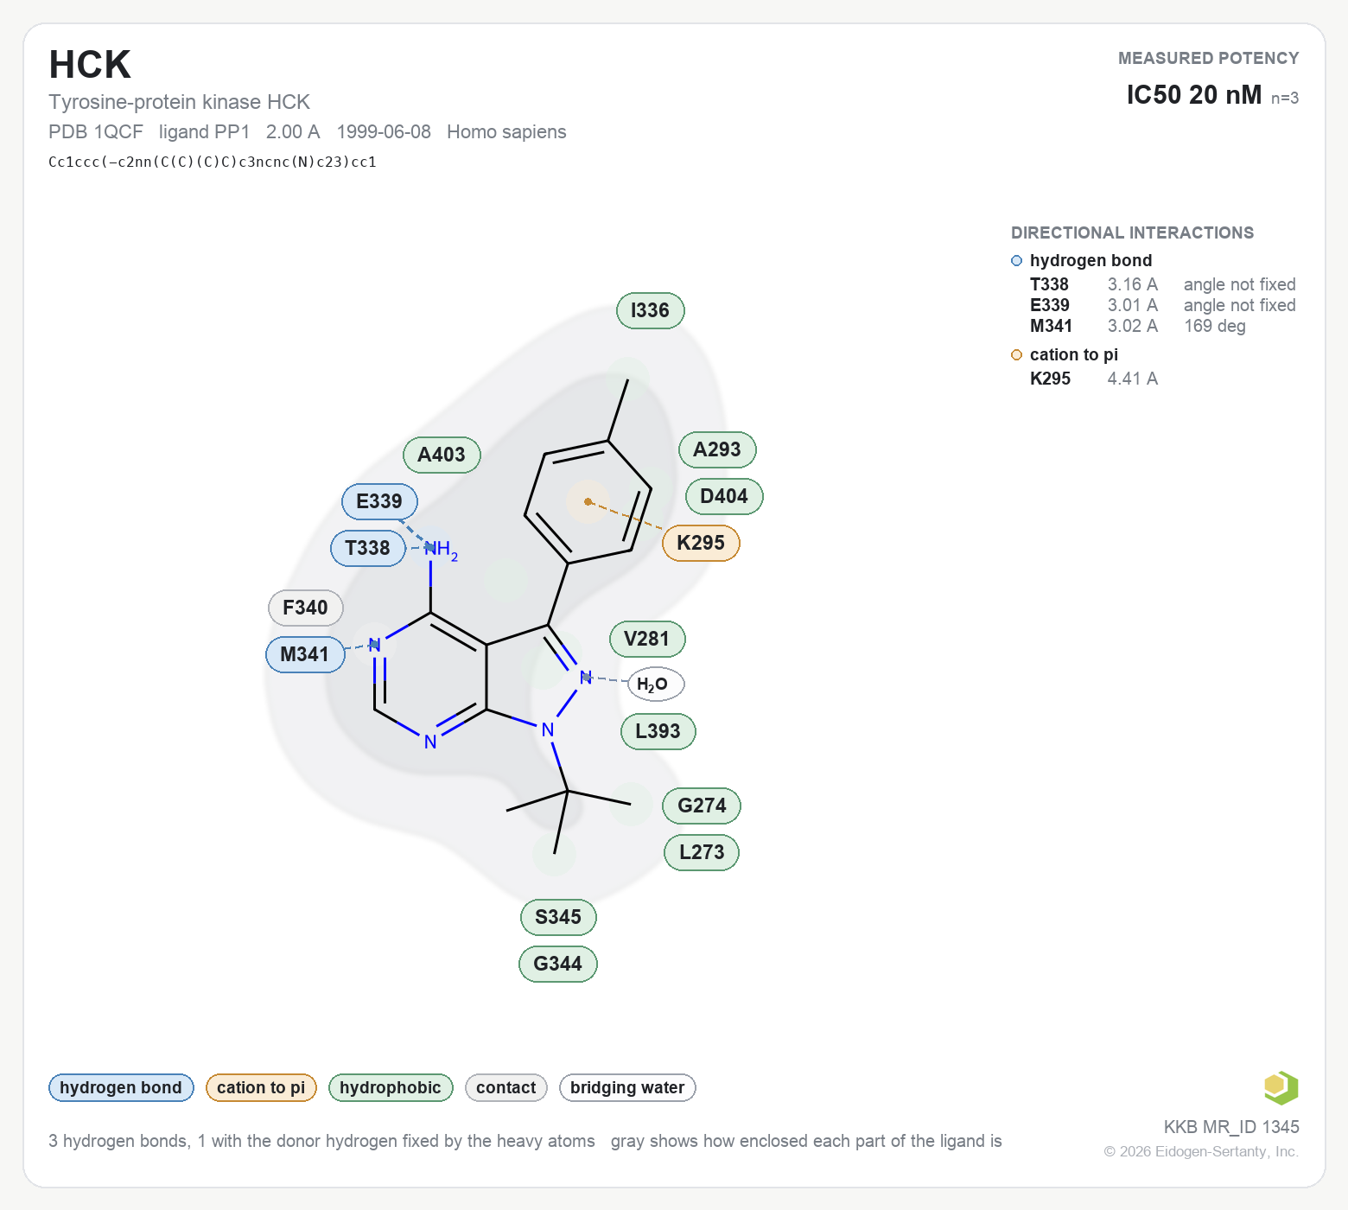This screenshot has width=1348, height=1210.
Task: Click the SMILES string line
Action: (213, 162)
